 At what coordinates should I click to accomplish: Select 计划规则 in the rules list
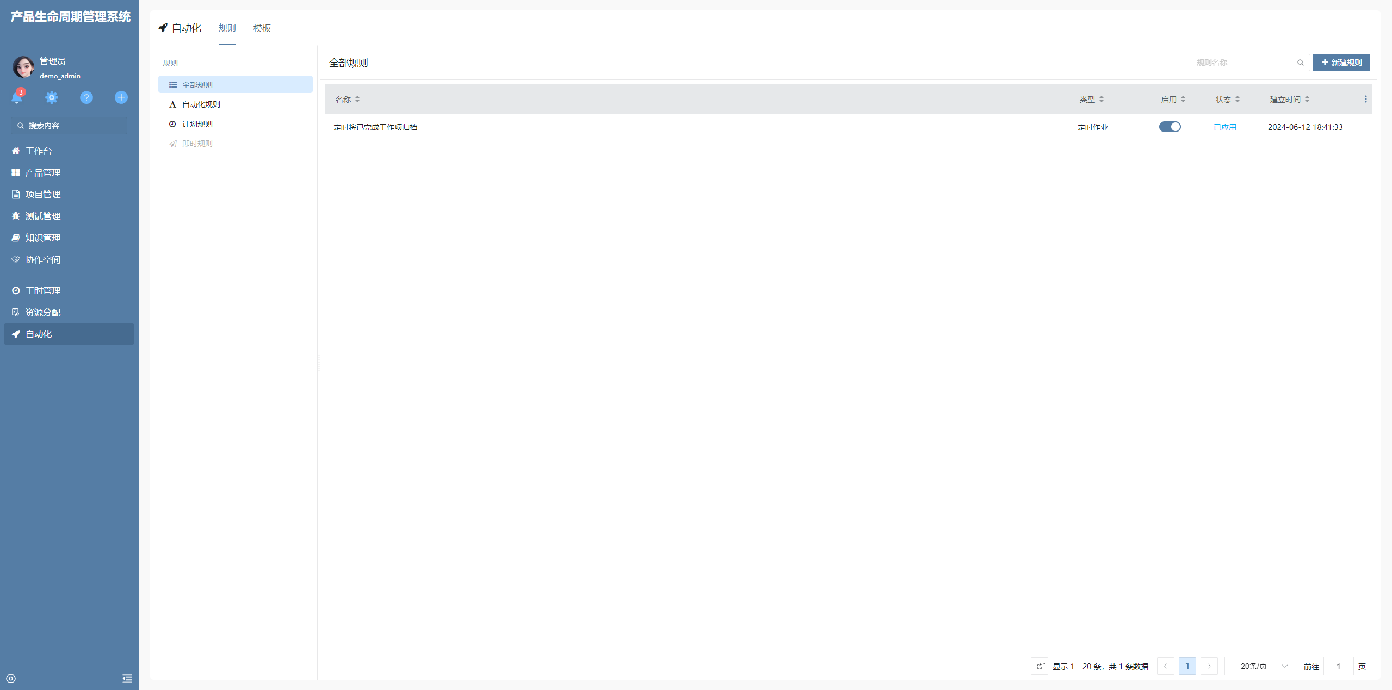pyautogui.click(x=197, y=124)
